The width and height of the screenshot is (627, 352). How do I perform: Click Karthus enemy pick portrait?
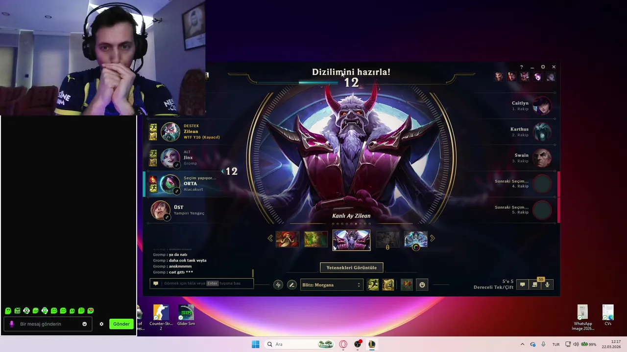pos(542,132)
